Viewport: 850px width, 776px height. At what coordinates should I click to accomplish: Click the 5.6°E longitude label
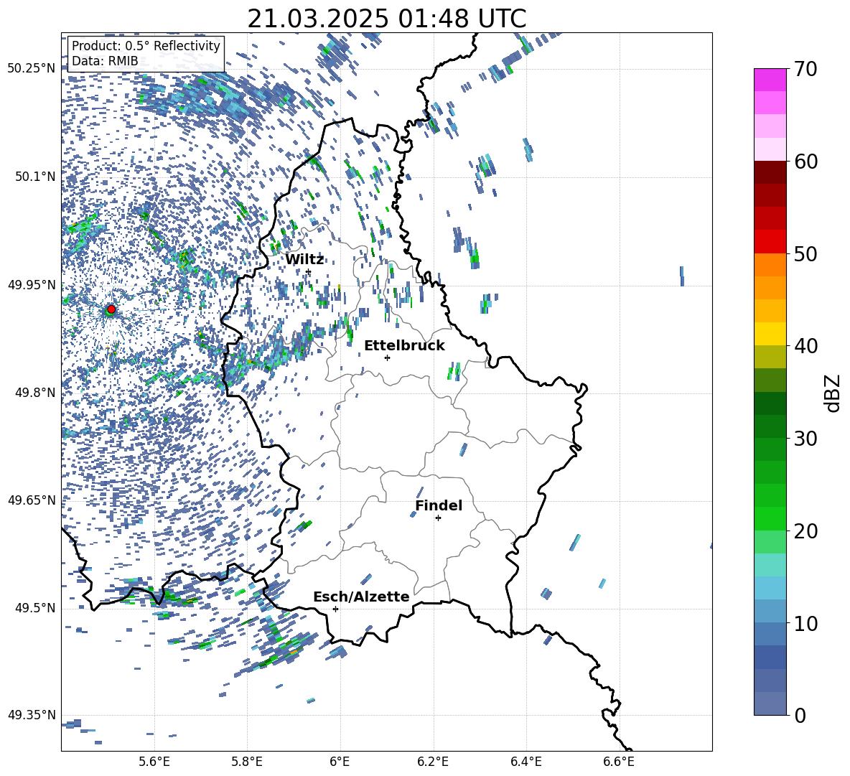coord(154,762)
